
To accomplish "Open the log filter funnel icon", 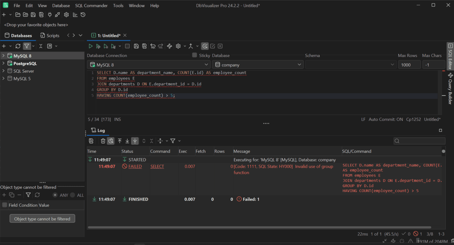I will click(x=173, y=141).
